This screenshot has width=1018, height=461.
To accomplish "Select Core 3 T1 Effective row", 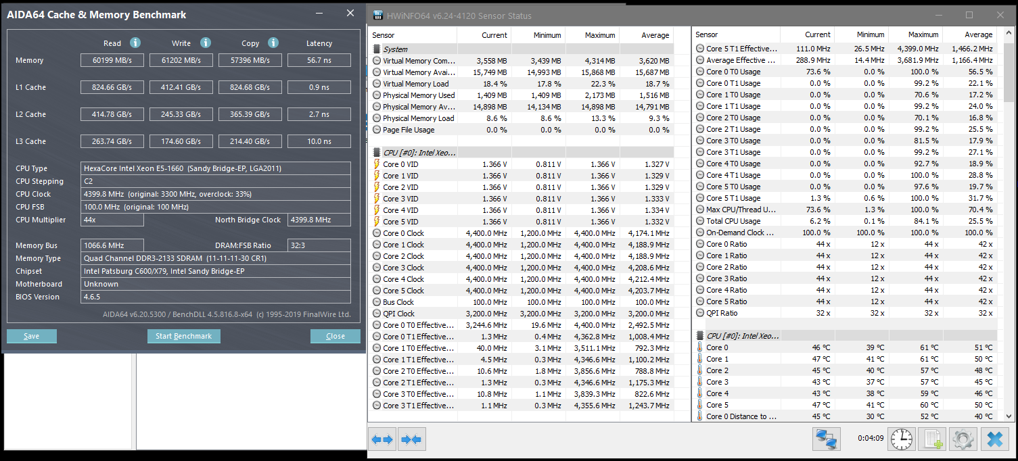I will pos(522,406).
